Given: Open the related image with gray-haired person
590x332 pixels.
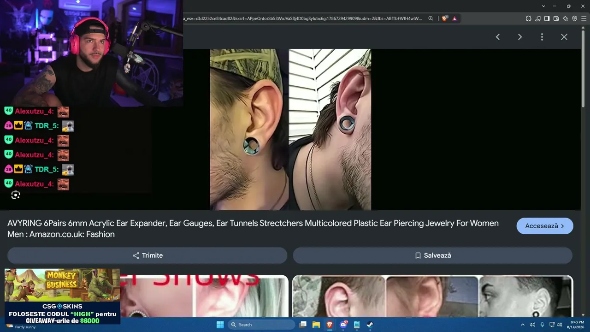Looking at the screenshot, I should (204, 296).
